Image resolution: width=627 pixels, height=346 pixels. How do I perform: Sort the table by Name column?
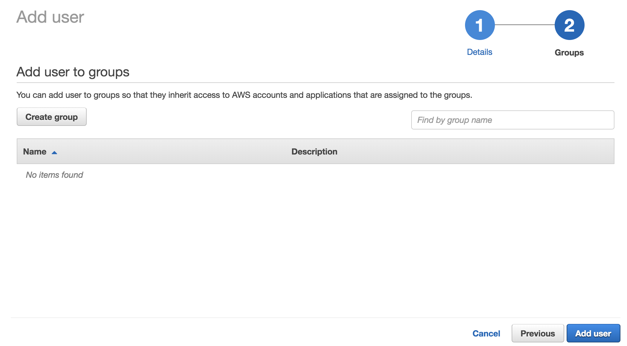click(35, 152)
